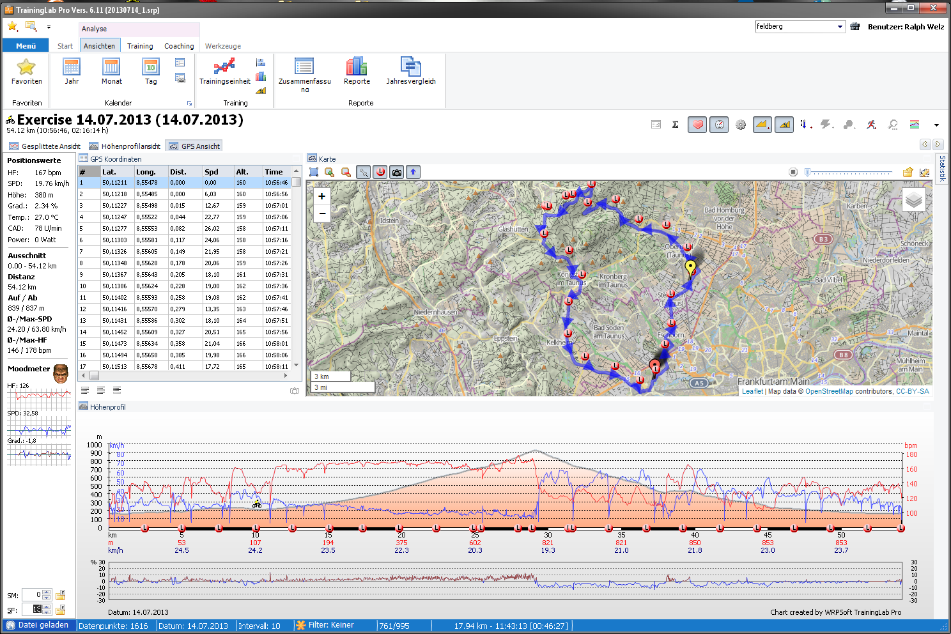Image resolution: width=951 pixels, height=634 pixels.
Task: Open the Trainingseinheit view
Action: pos(224,71)
